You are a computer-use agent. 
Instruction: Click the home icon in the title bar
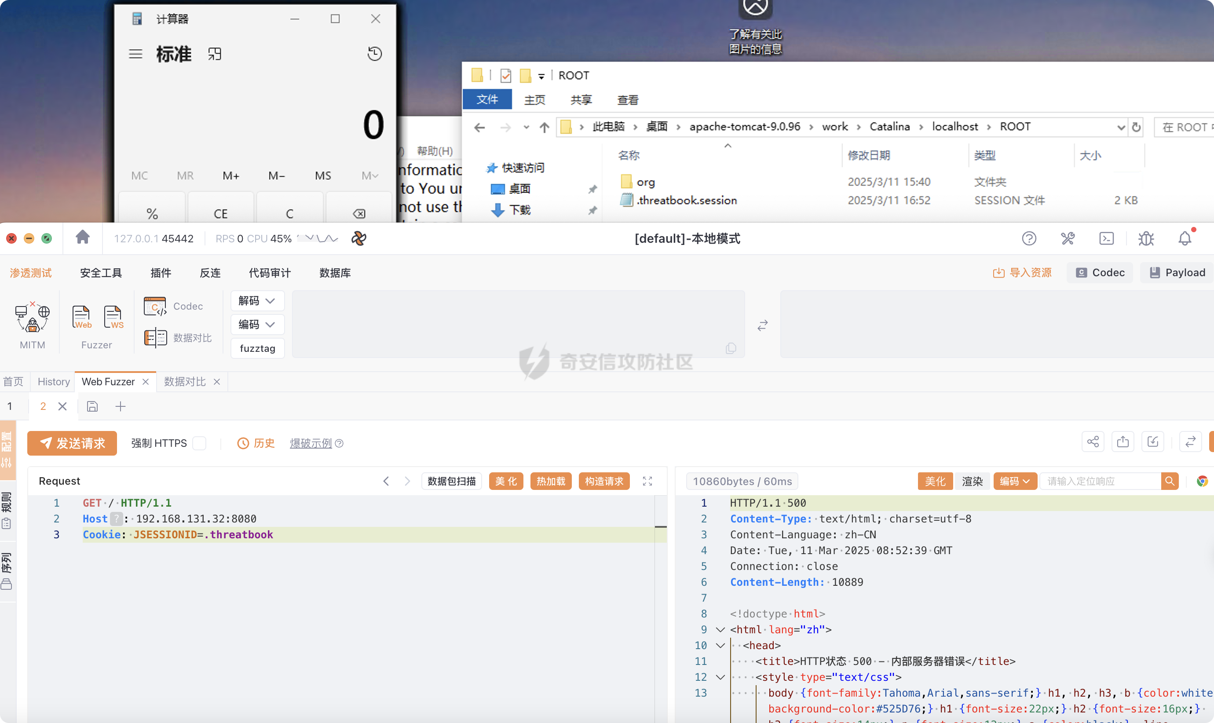(x=82, y=238)
